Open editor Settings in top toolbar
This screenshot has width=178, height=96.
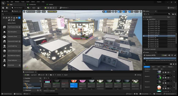171,8
